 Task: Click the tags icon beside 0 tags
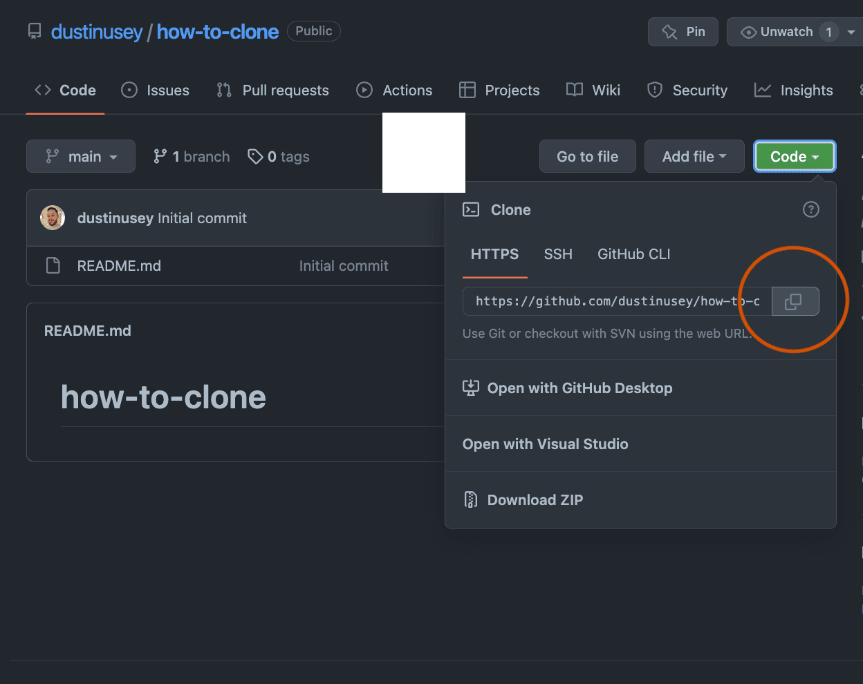(256, 156)
